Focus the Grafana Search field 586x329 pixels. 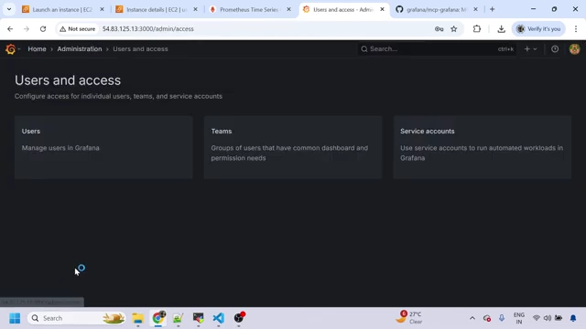[x=437, y=48]
